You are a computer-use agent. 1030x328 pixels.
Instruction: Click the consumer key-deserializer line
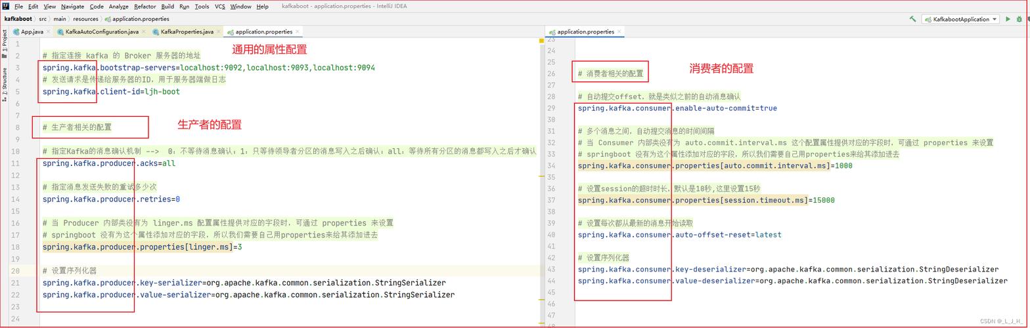[788, 270]
